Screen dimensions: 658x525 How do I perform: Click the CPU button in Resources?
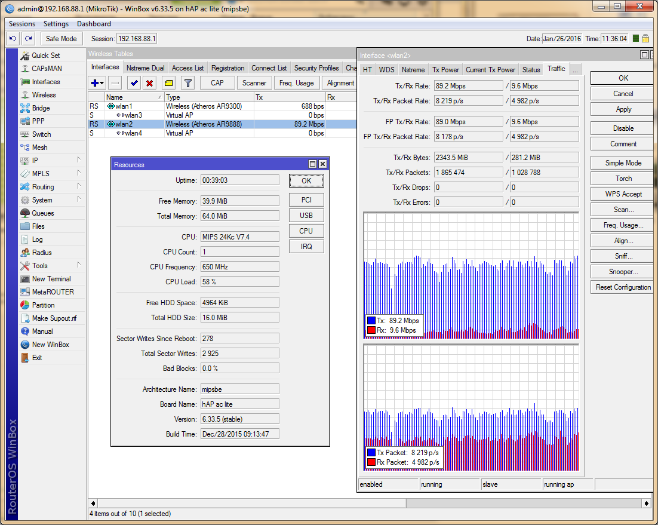(306, 231)
